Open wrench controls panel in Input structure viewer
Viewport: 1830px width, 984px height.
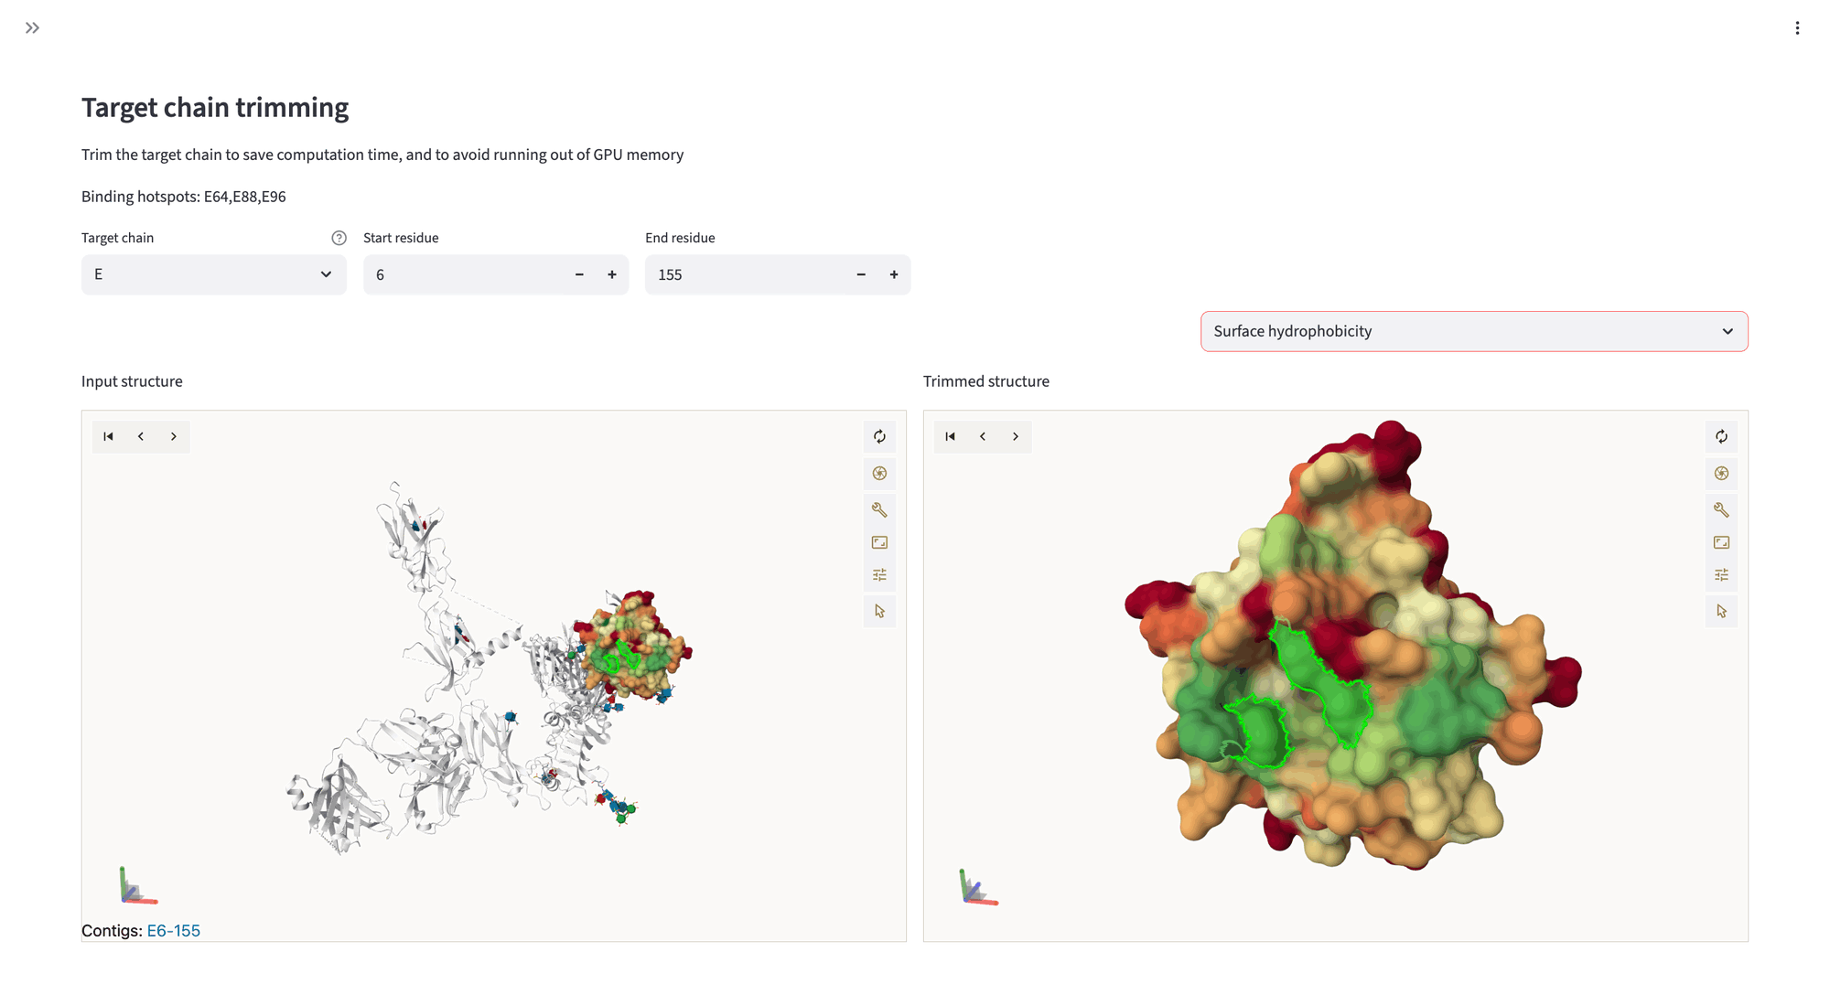879,509
